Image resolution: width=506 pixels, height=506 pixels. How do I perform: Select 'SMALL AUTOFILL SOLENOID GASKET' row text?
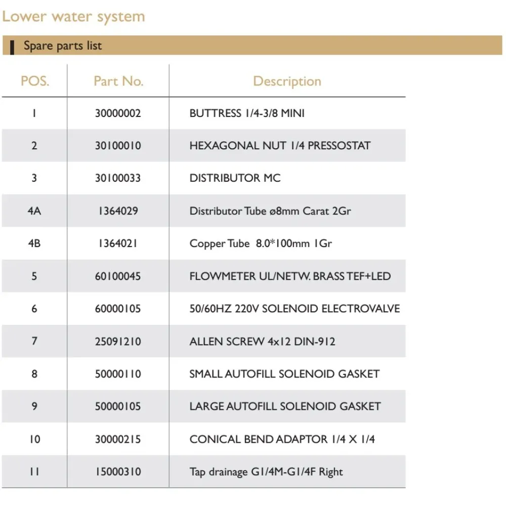click(284, 374)
